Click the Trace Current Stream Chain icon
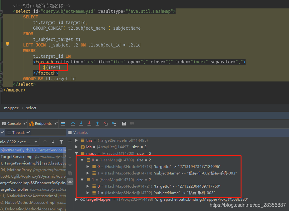The width and height of the screenshot is (289, 211). click(132, 124)
